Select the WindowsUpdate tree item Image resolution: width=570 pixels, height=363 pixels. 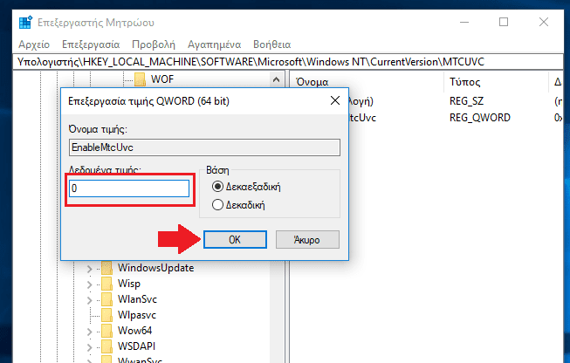[x=155, y=268]
